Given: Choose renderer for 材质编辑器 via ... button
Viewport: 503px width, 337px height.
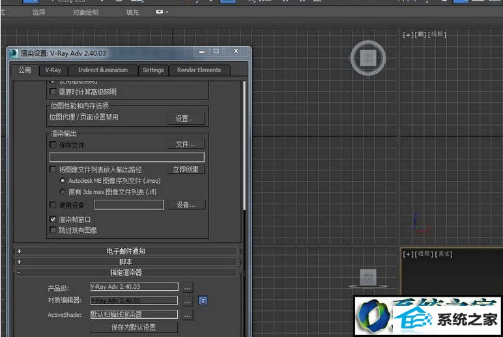Looking at the screenshot, I should [187, 301].
